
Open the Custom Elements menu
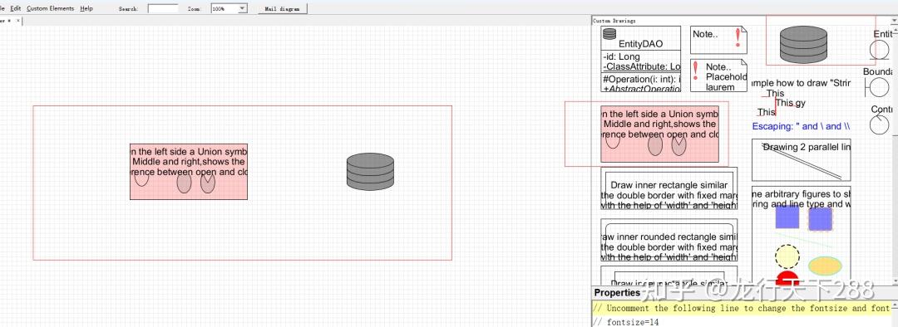pyautogui.click(x=51, y=8)
